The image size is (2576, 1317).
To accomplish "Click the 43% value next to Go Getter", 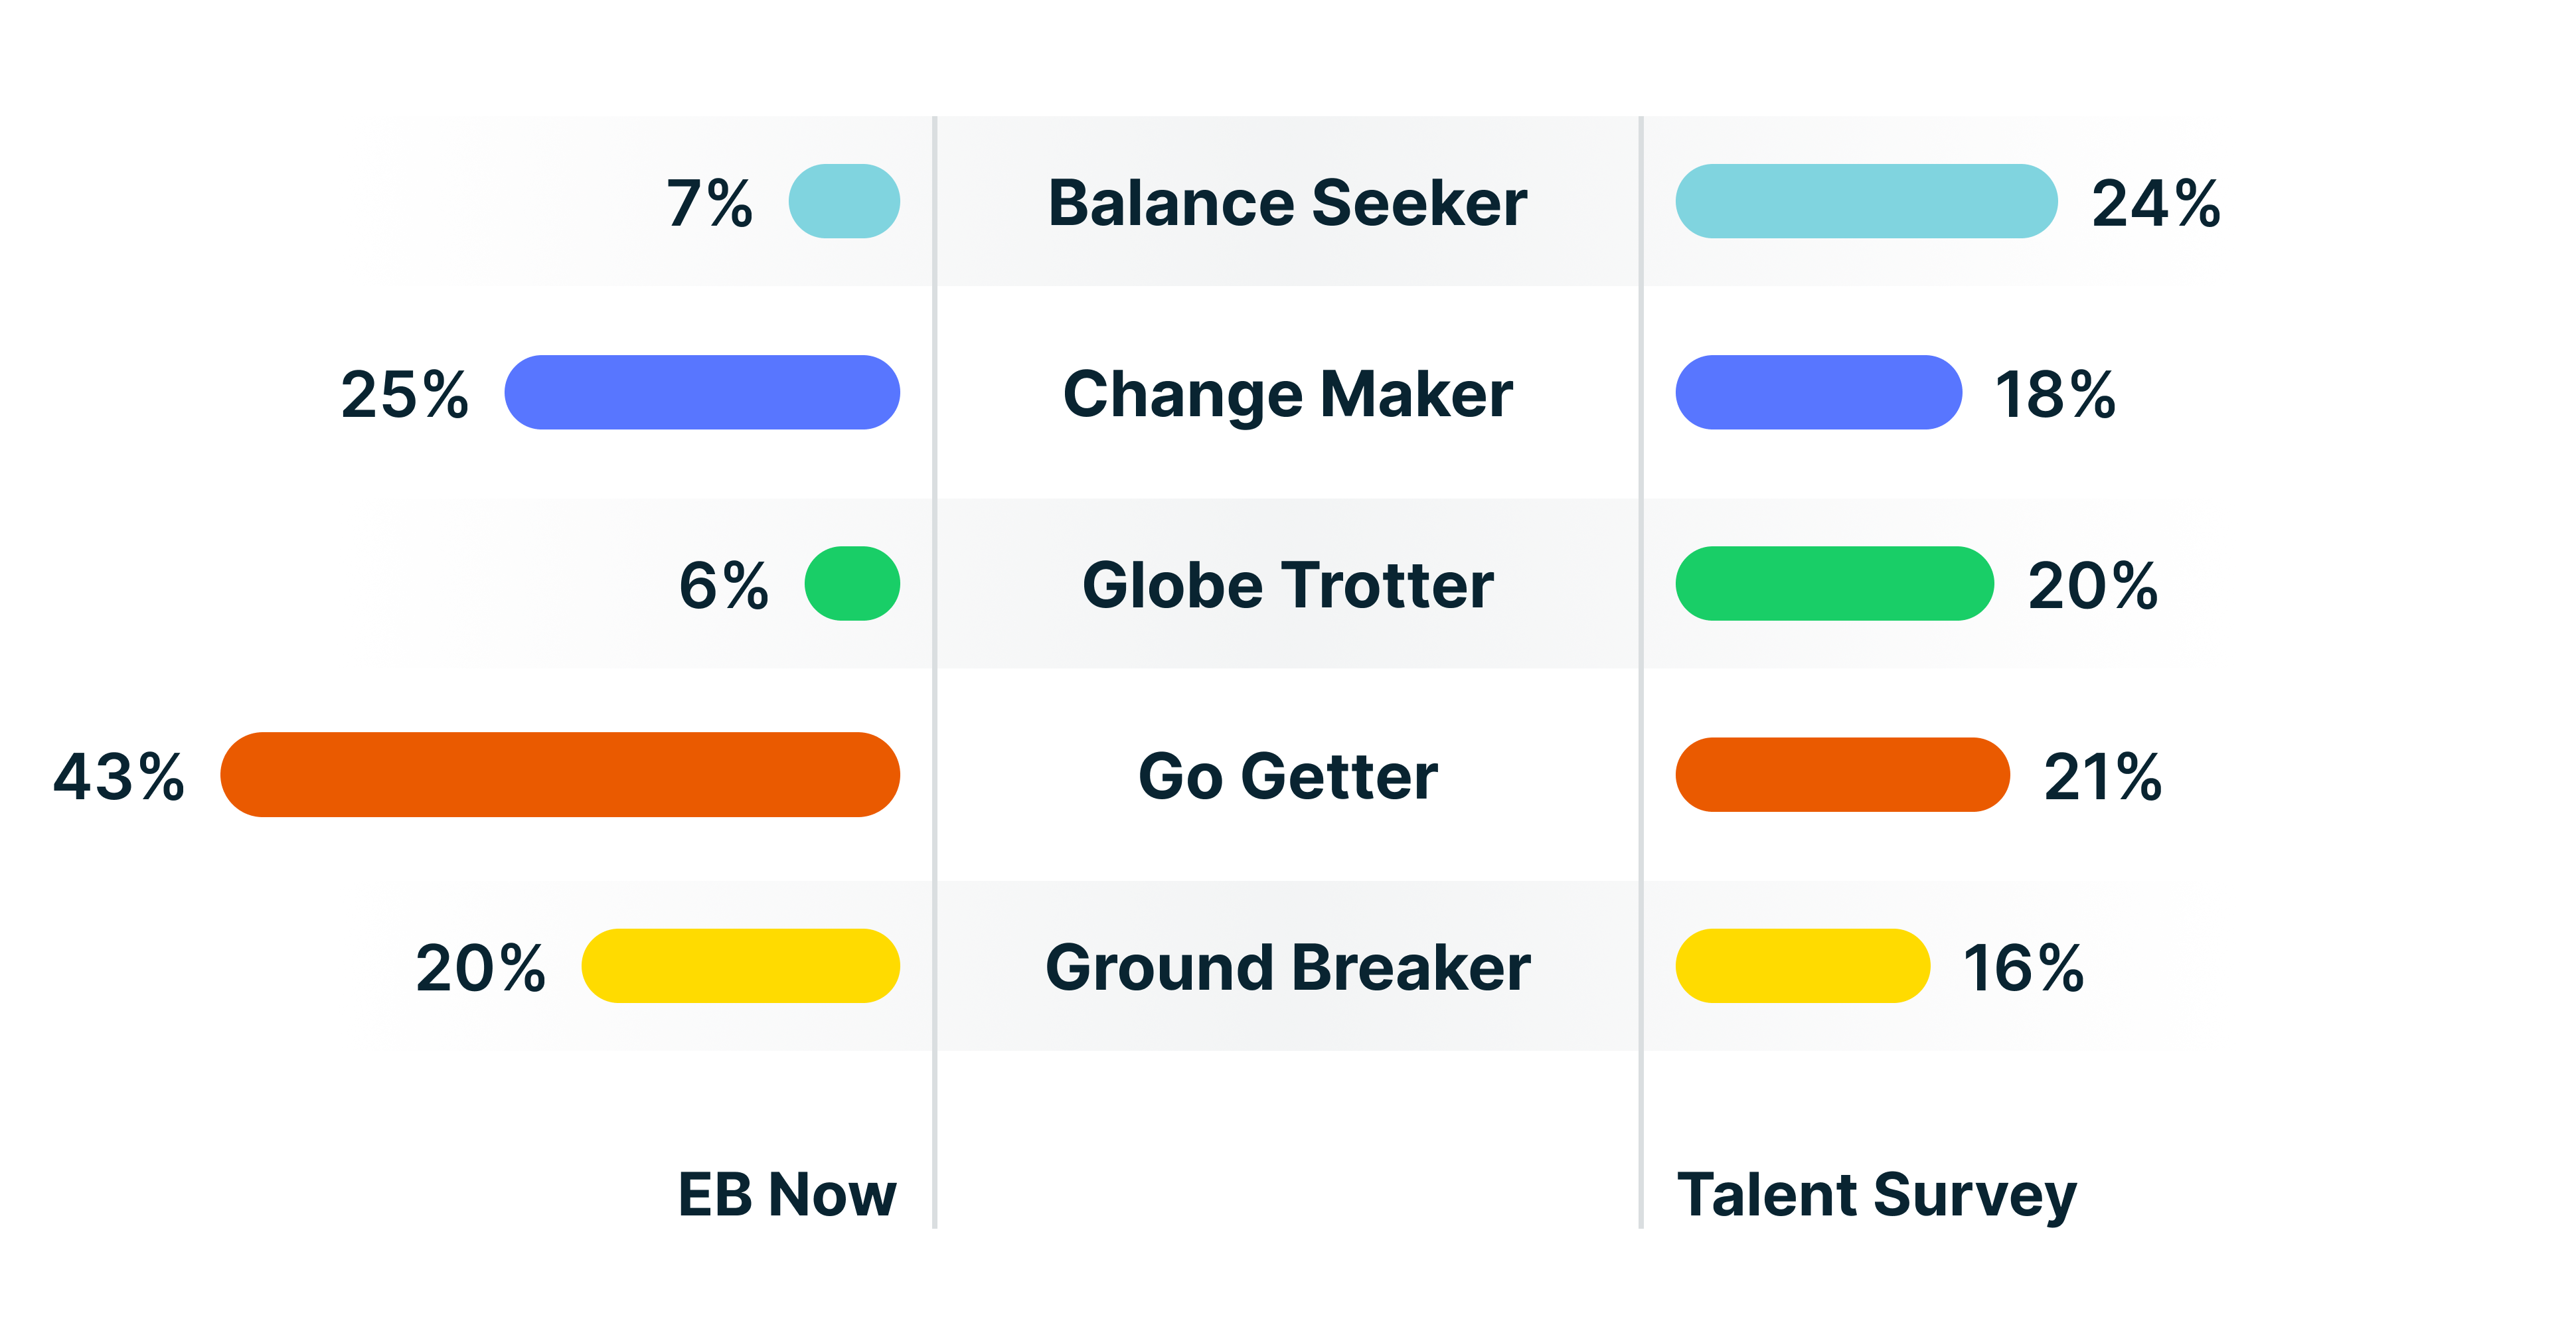I will 119,777.
